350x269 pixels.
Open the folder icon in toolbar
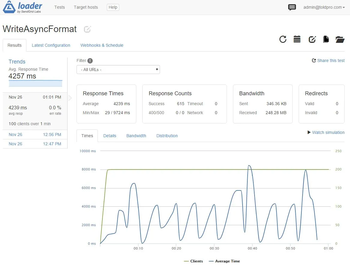pyautogui.click(x=340, y=40)
